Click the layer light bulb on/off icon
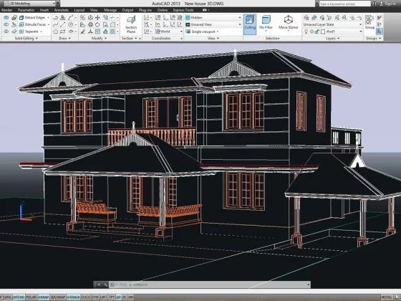Screen dimensions: 401x301 tap(306, 32)
